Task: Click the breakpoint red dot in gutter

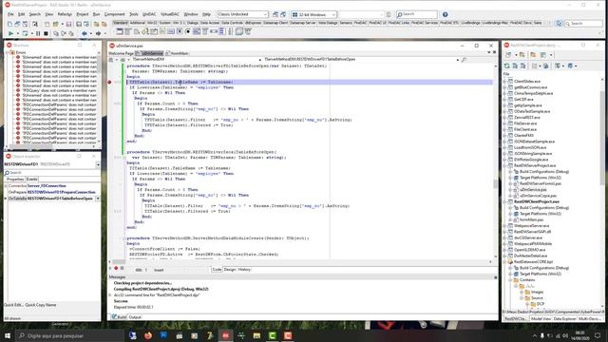Action: pos(109,82)
